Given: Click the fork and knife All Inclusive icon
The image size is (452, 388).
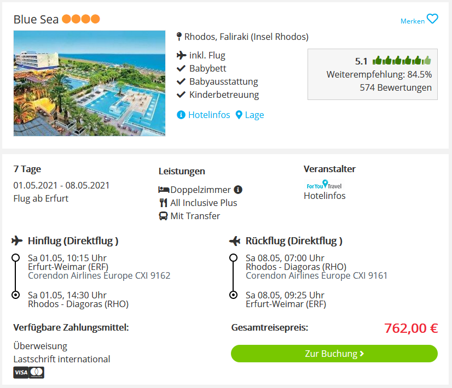Looking at the screenshot, I should [163, 203].
